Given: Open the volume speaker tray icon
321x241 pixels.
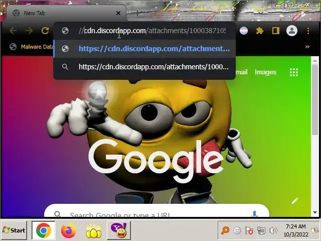Looking at the screenshot, I should (x=273, y=230).
